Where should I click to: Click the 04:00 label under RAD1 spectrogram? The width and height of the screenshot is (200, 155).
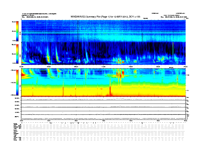point(49,67)
